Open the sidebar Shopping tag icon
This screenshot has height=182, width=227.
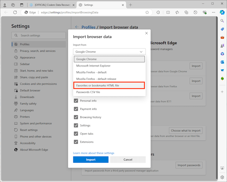click(x=222, y=29)
